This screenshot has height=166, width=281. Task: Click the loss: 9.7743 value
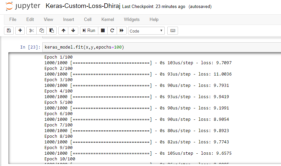[214, 142]
